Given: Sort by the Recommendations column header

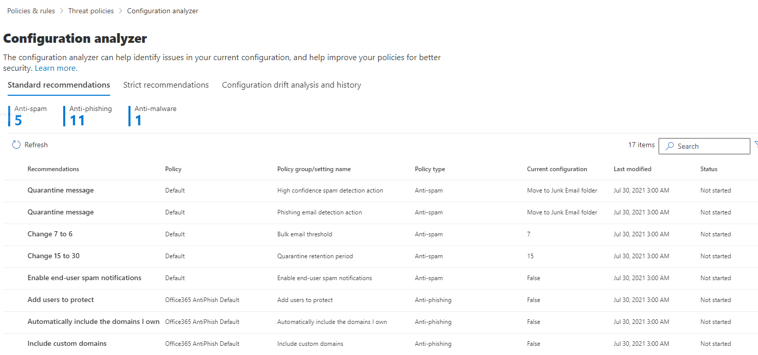Looking at the screenshot, I should 53,169.
